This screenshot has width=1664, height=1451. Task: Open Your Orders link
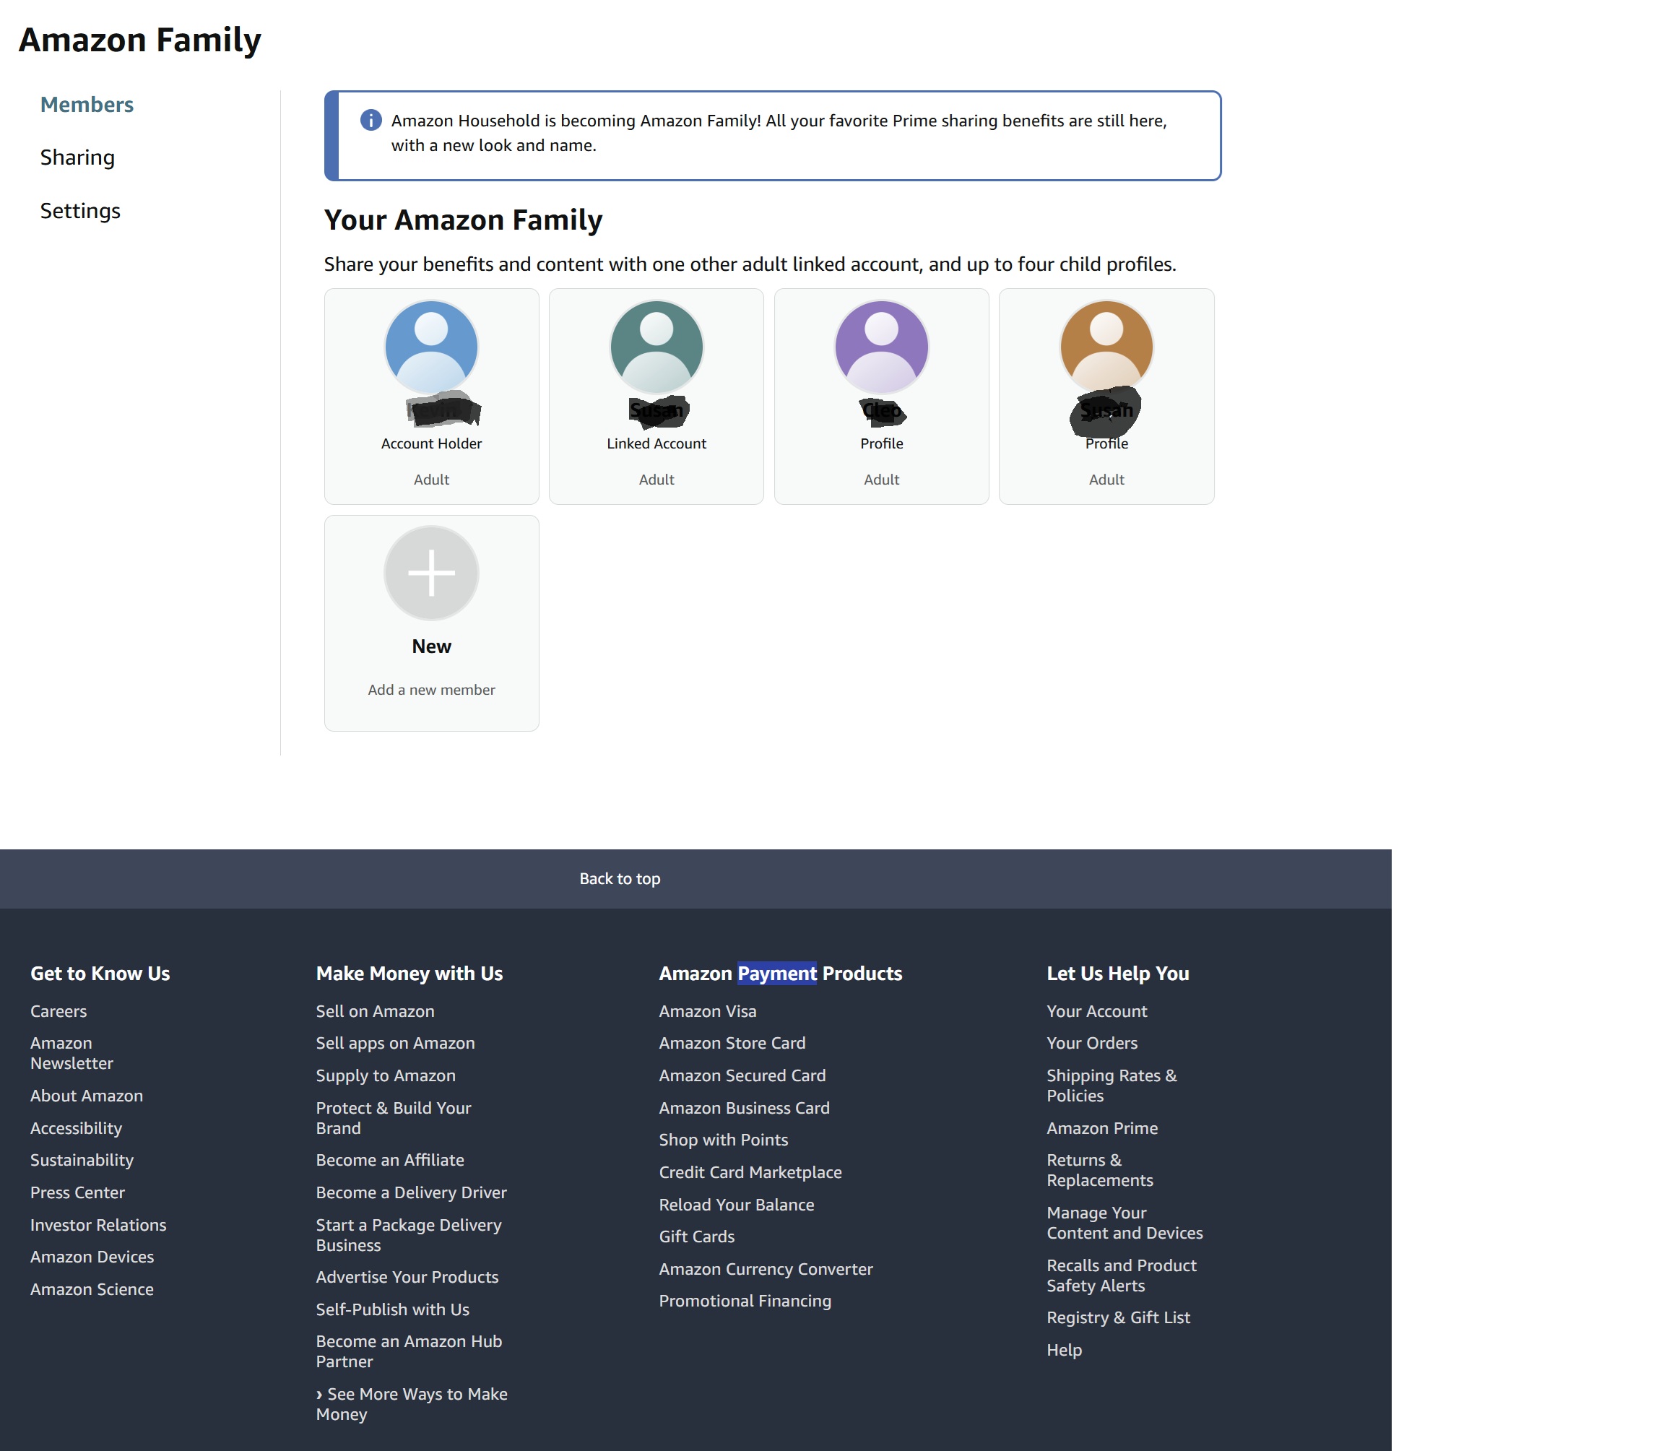point(1091,1043)
